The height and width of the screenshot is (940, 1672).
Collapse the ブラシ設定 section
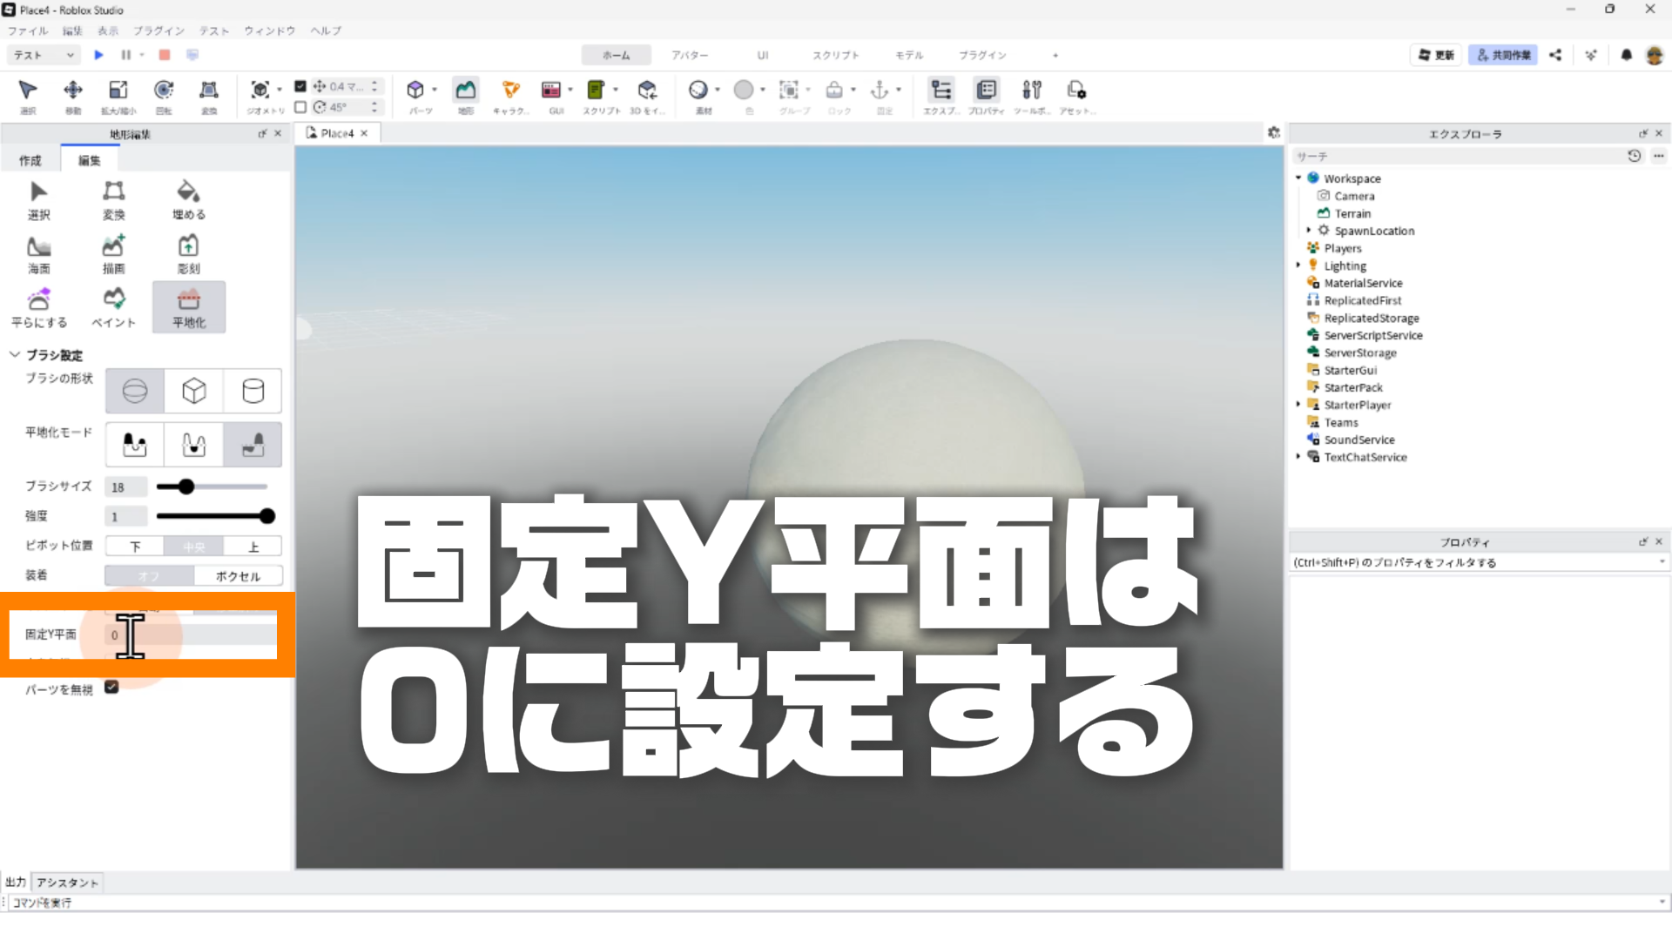15,355
